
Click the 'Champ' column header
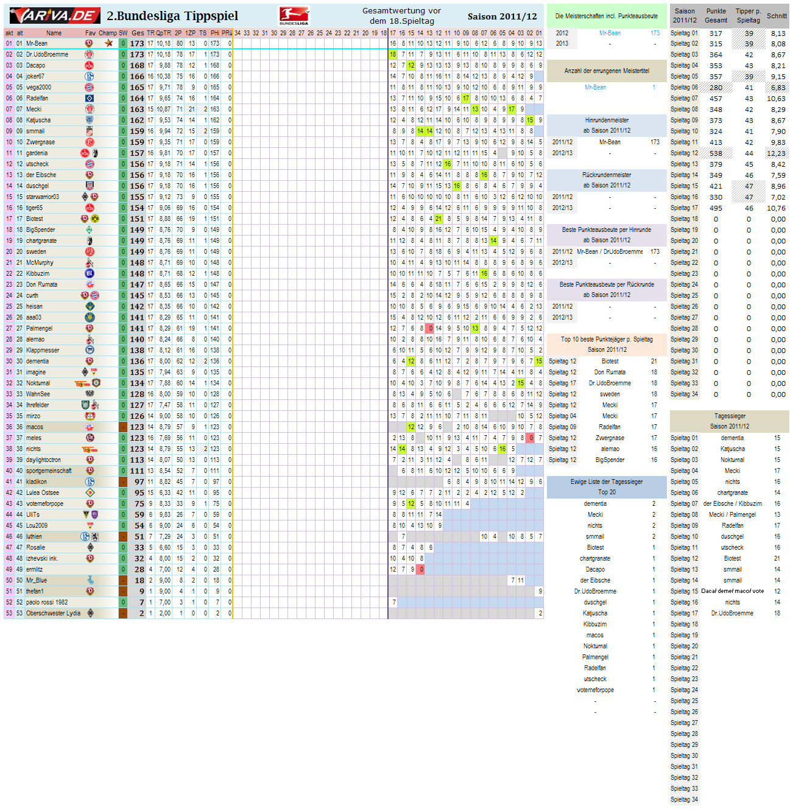point(108,33)
